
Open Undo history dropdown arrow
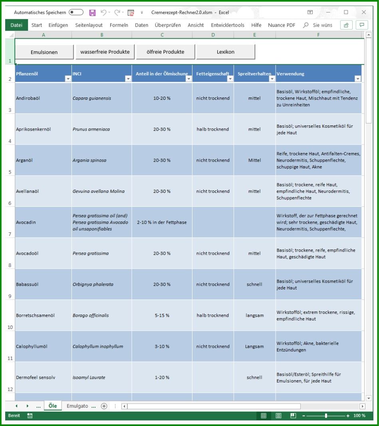[109, 12]
